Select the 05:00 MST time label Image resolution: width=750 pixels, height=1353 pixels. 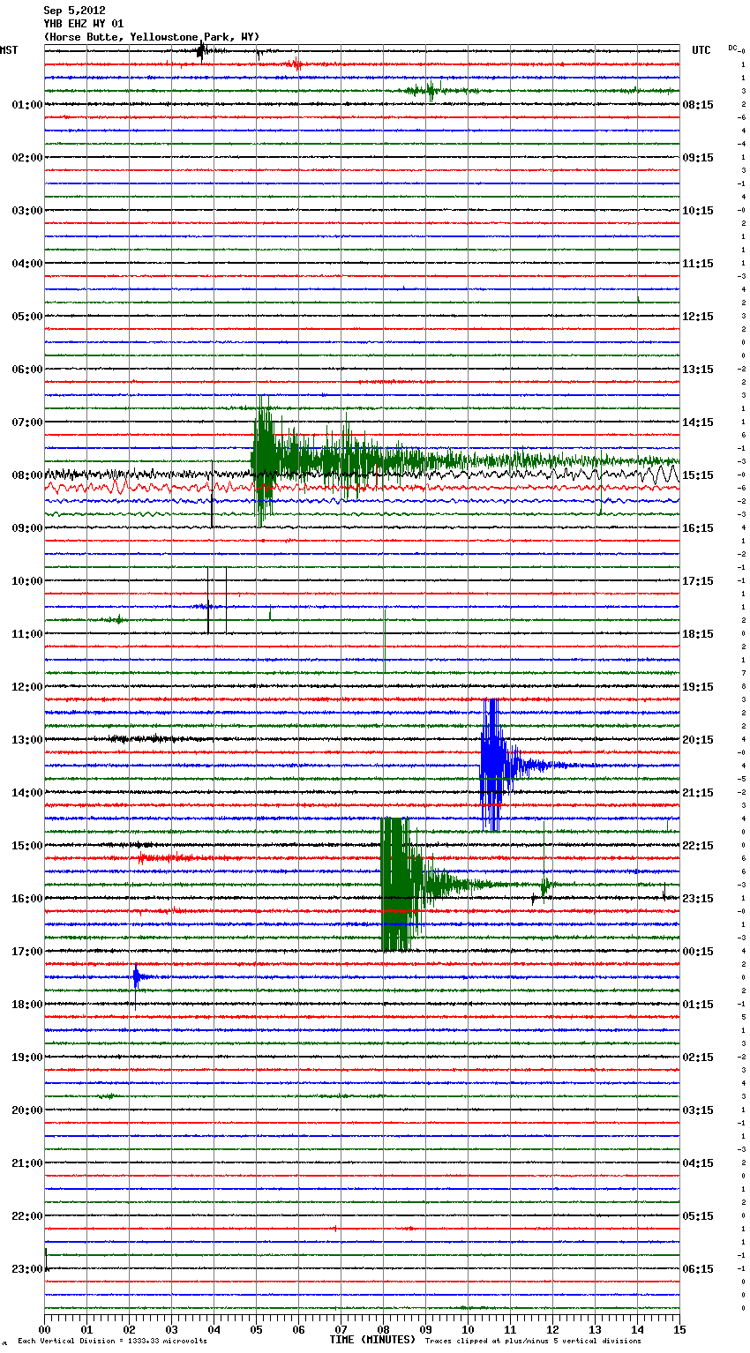coord(26,317)
